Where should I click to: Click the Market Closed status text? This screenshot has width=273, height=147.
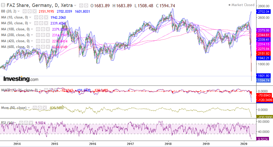coord(243,5)
